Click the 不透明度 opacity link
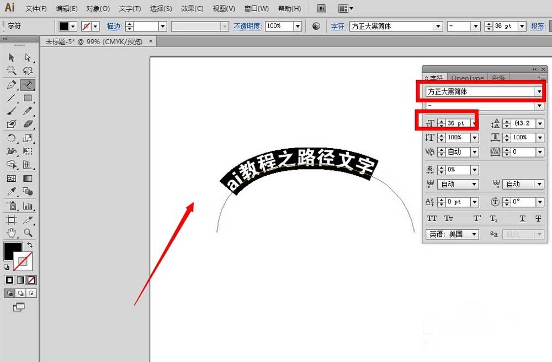 tap(247, 26)
